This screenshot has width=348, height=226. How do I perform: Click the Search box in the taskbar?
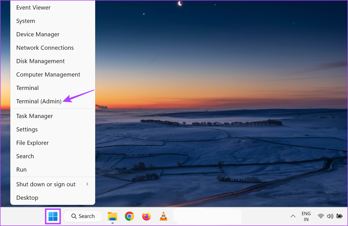[83, 216]
